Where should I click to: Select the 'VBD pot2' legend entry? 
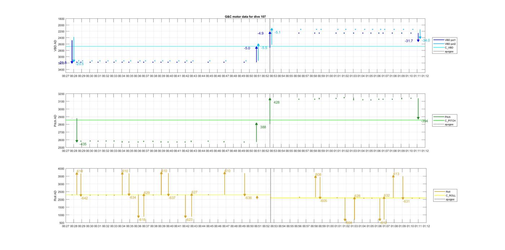pyautogui.click(x=445, y=44)
